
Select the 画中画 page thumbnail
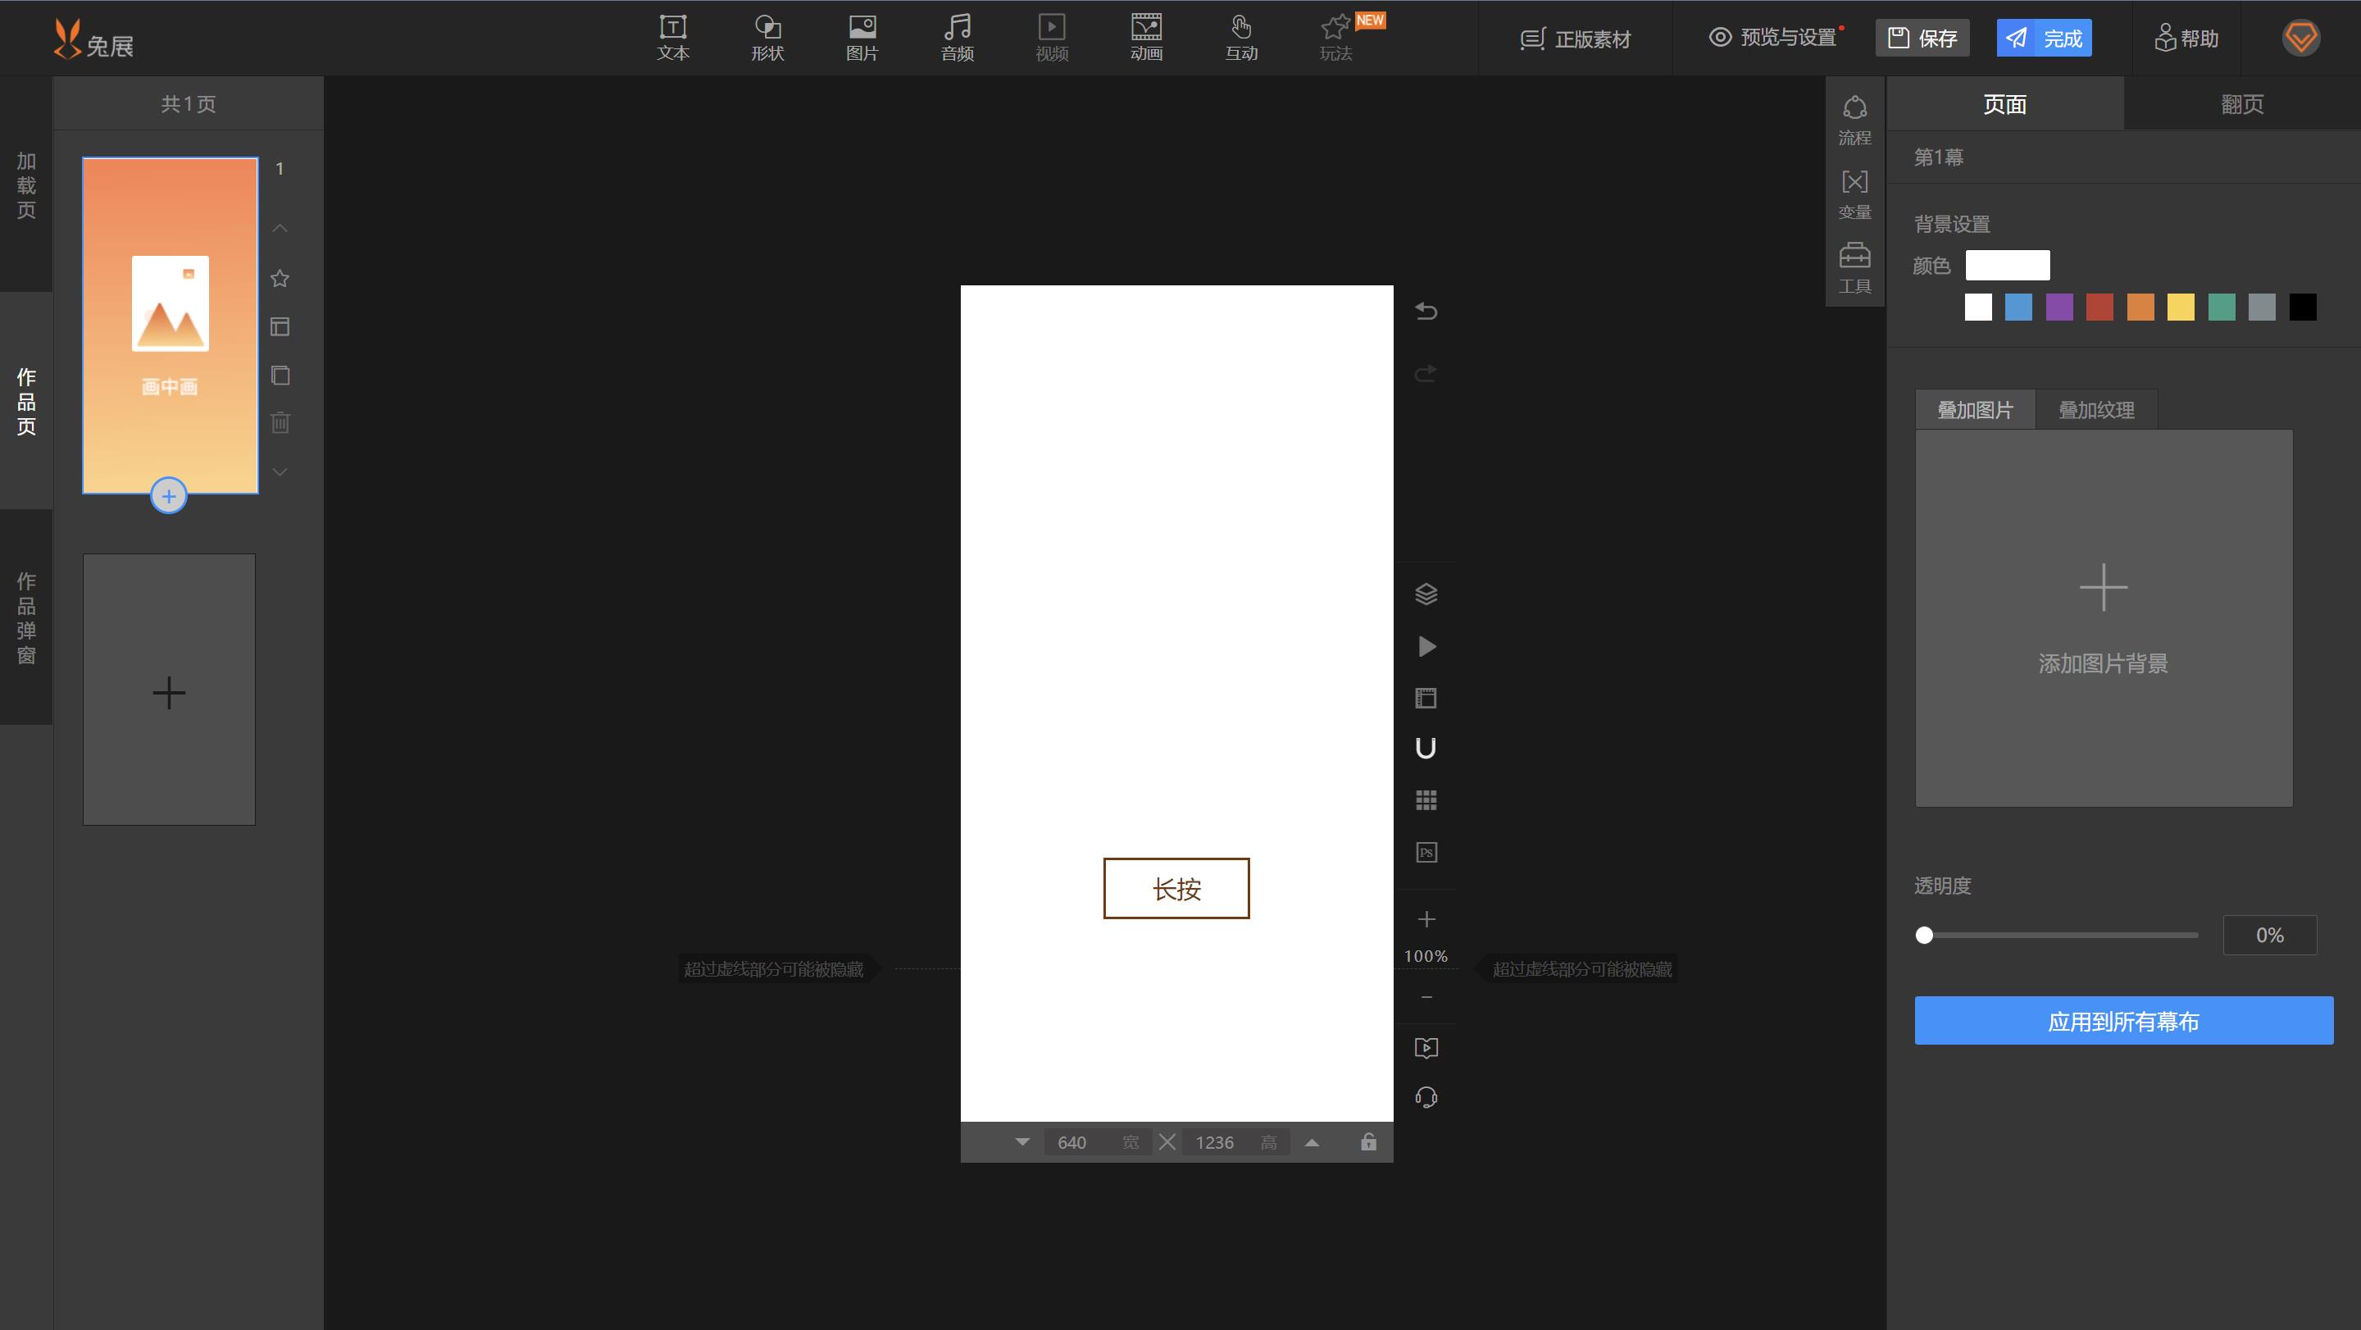pyautogui.click(x=171, y=326)
